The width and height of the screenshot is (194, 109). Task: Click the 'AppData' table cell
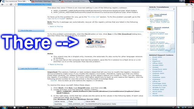[x=61, y=104]
